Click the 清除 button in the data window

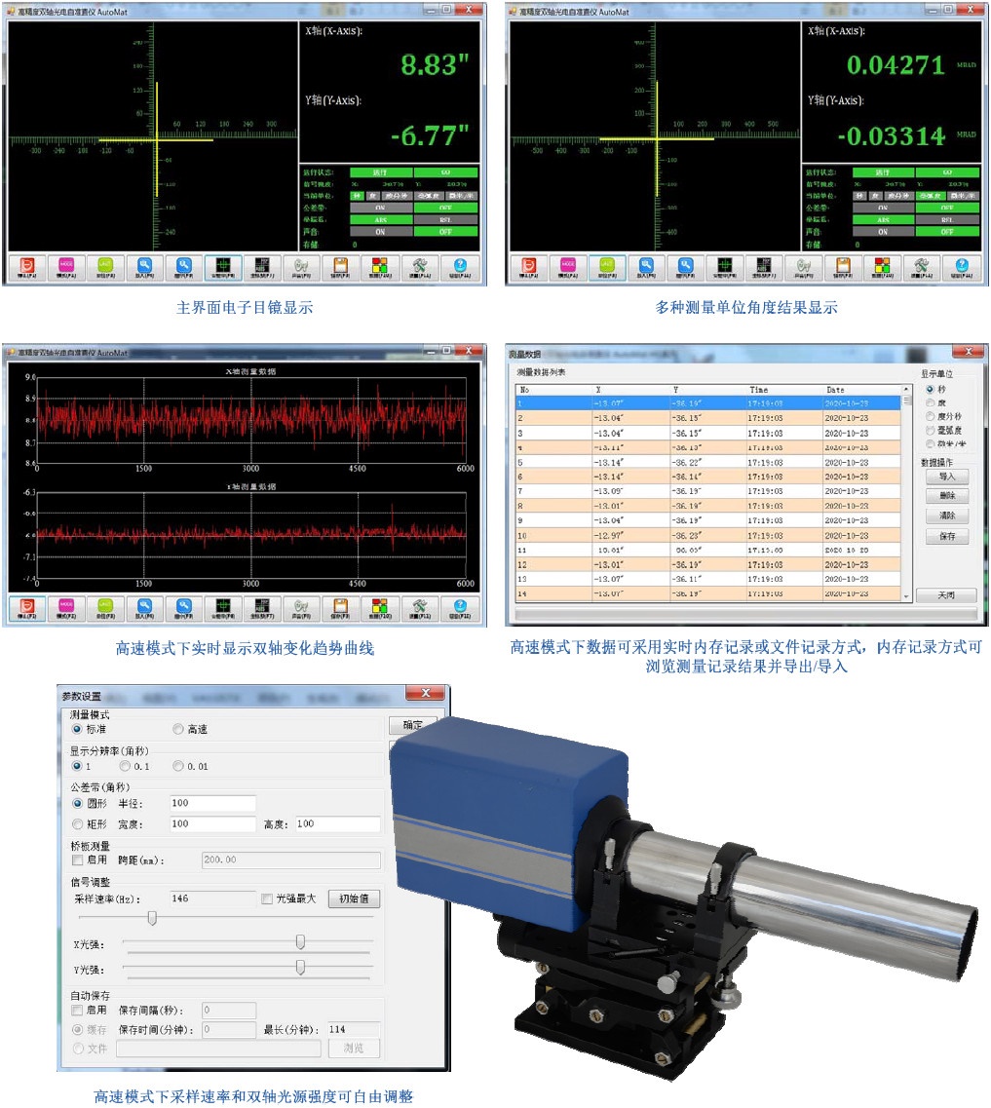pos(945,516)
